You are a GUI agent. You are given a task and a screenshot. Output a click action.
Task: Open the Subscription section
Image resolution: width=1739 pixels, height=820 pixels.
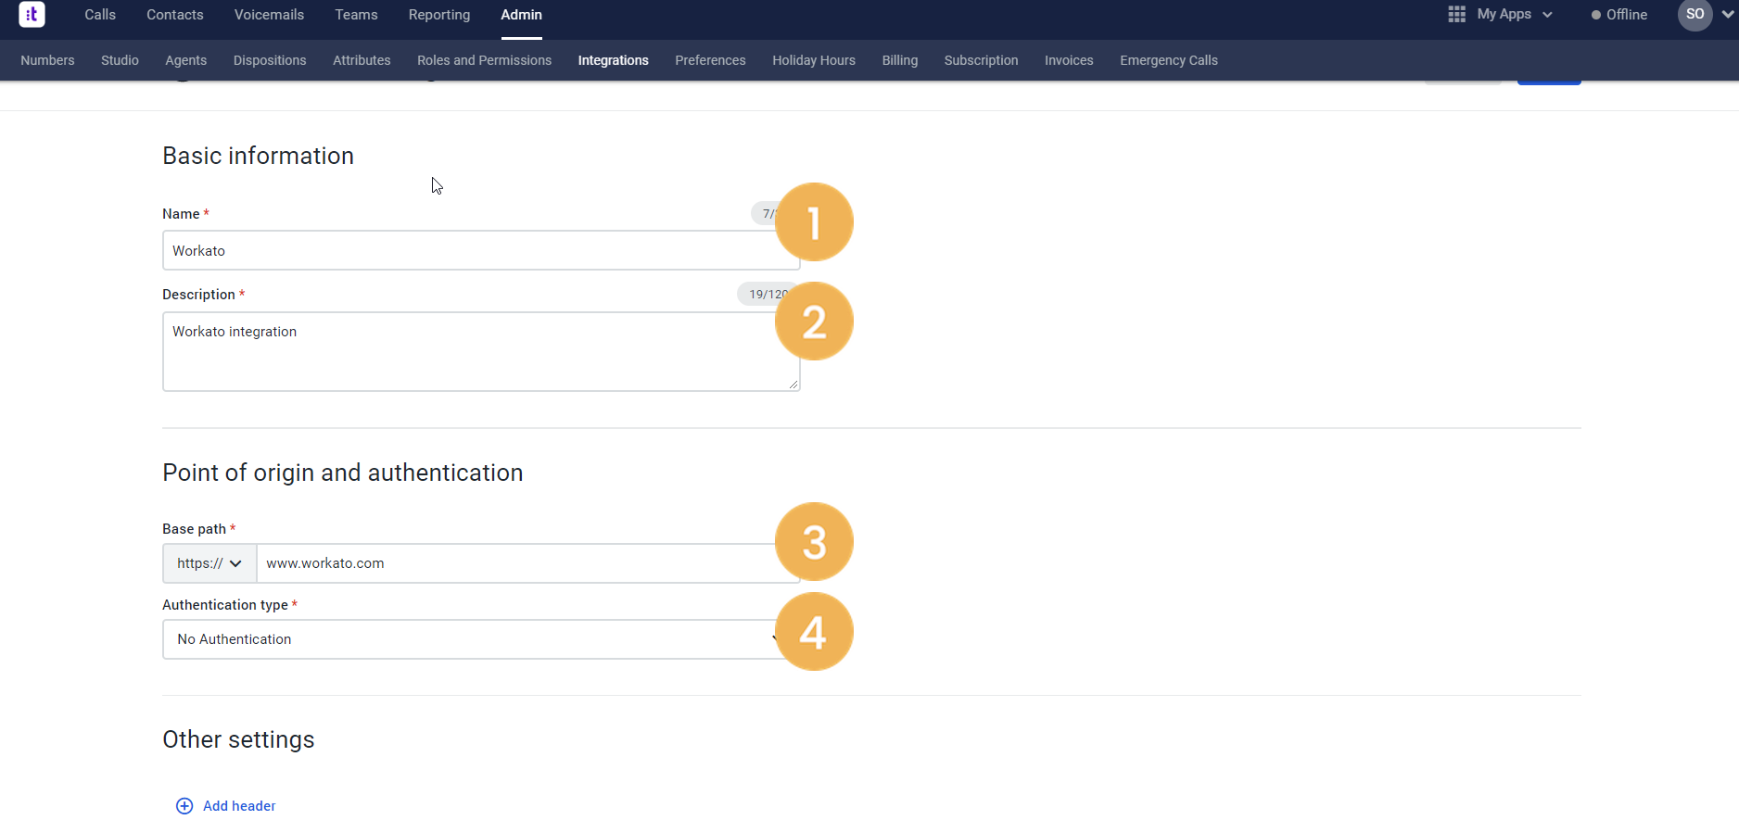coord(981,60)
